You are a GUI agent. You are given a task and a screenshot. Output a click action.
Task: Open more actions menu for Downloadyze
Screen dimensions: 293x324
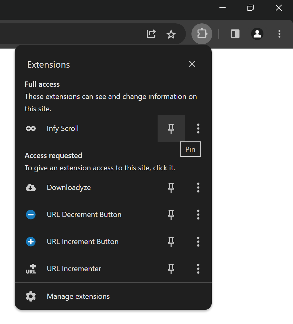click(198, 188)
